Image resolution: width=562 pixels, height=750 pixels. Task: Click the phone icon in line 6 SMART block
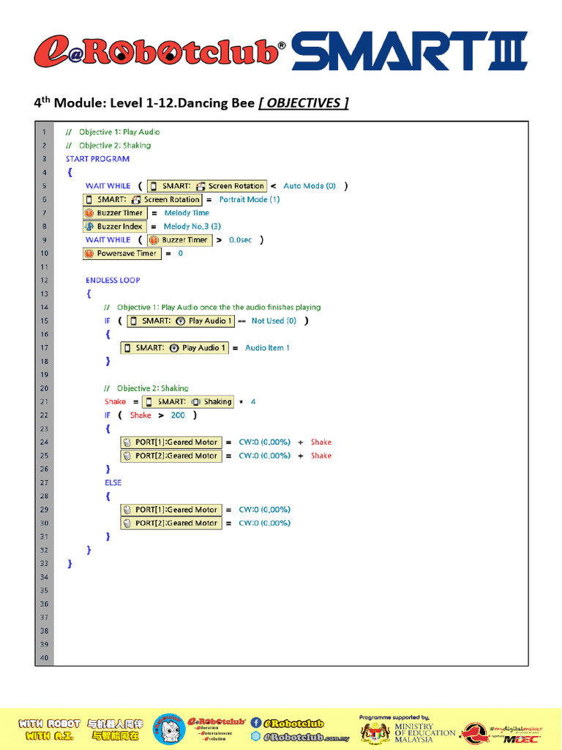(89, 199)
